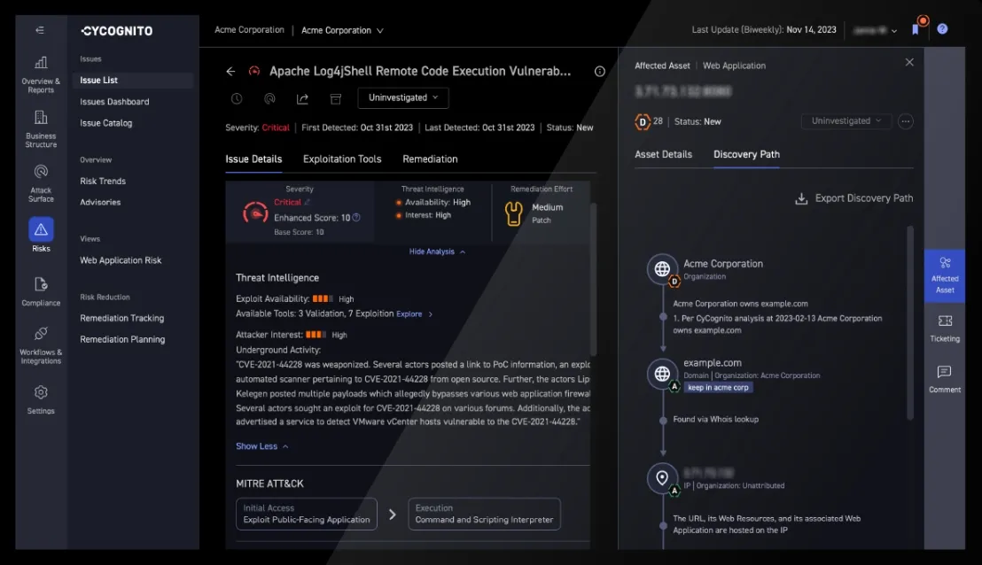Click the critical severity gauge
Image resolution: width=982 pixels, height=565 pixels.
255,213
